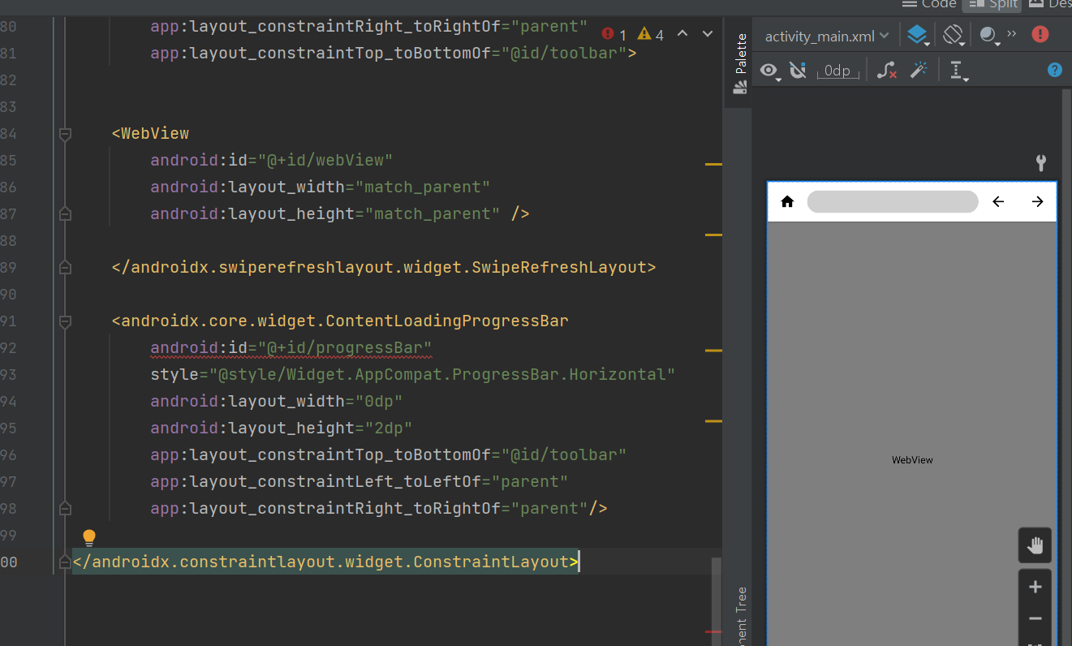Click the wrench icon above the preview

point(1041,163)
